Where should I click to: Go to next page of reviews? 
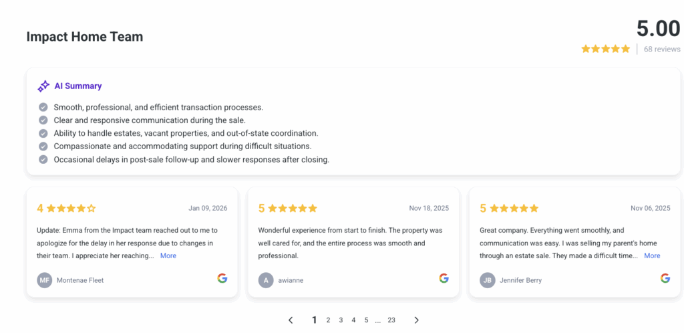[416, 320]
